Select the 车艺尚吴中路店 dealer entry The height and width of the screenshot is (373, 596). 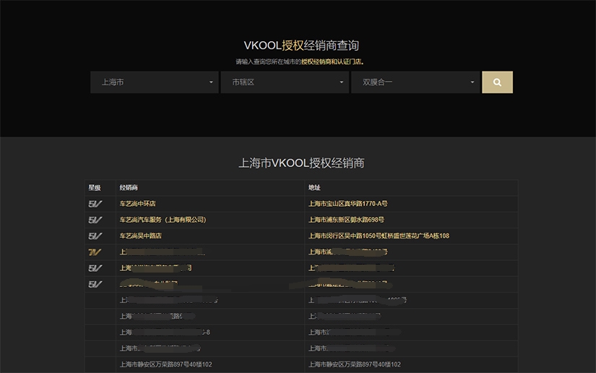pos(140,236)
